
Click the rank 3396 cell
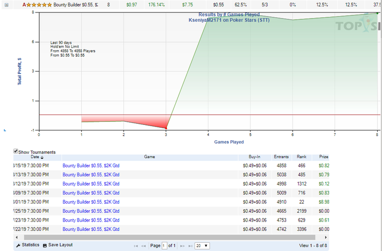click(302, 229)
